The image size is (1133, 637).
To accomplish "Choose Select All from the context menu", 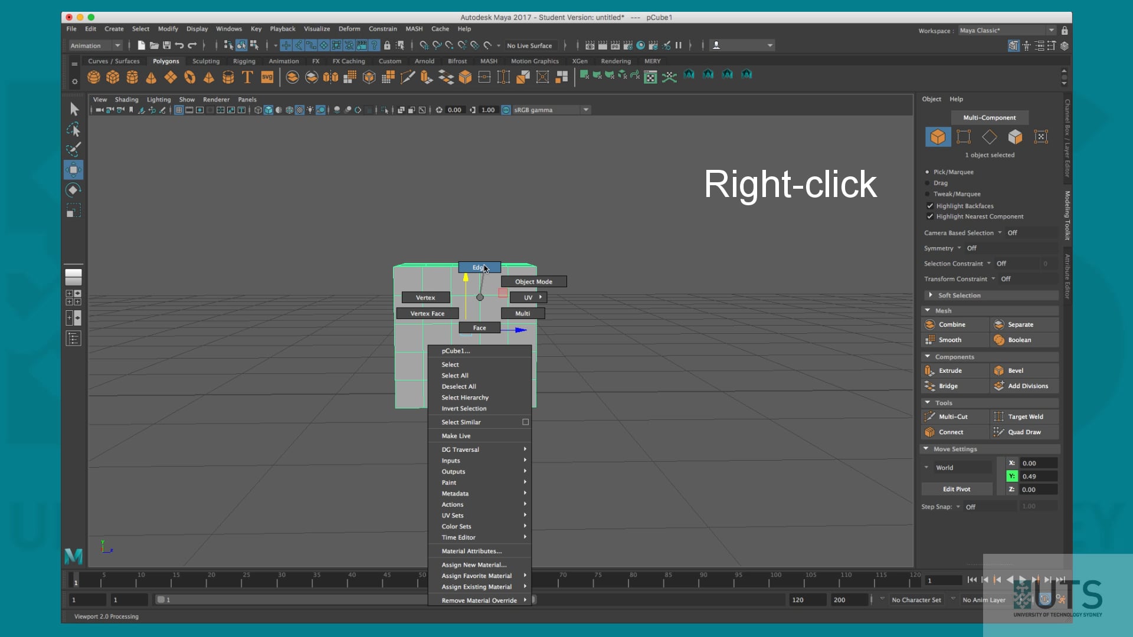I will [x=454, y=375].
